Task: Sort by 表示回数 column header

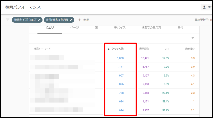Action: tap(144, 49)
